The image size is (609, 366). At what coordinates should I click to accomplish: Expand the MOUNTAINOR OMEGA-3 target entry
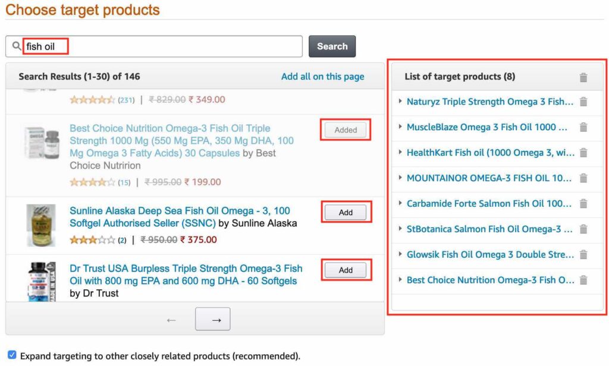click(x=400, y=178)
